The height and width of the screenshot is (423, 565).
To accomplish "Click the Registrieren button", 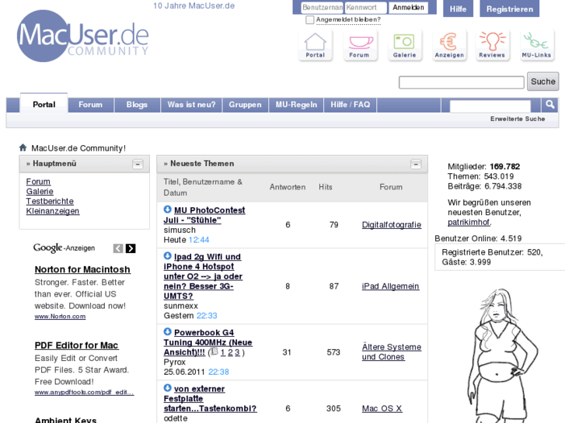I will (511, 9).
